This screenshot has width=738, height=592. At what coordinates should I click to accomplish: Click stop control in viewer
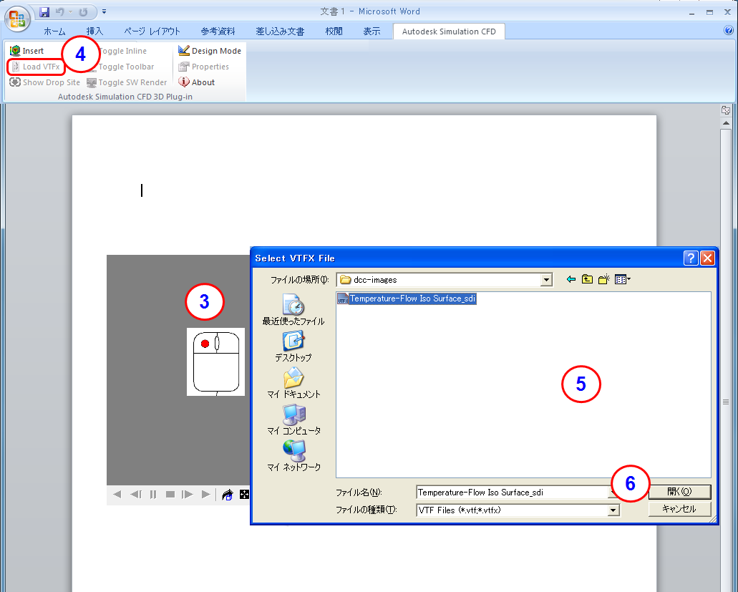(170, 494)
